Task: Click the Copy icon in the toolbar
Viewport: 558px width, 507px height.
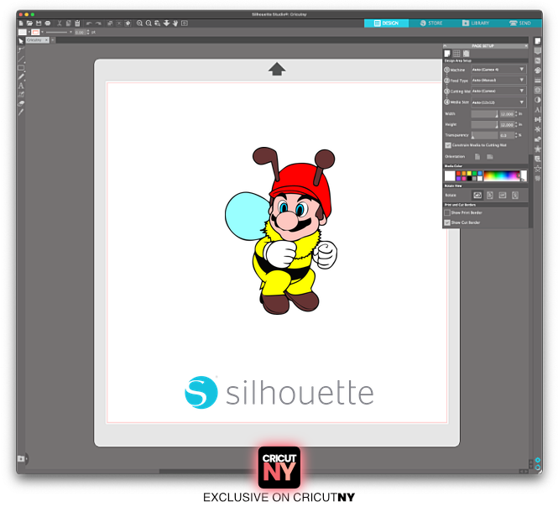Action: pyautogui.click(x=68, y=24)
